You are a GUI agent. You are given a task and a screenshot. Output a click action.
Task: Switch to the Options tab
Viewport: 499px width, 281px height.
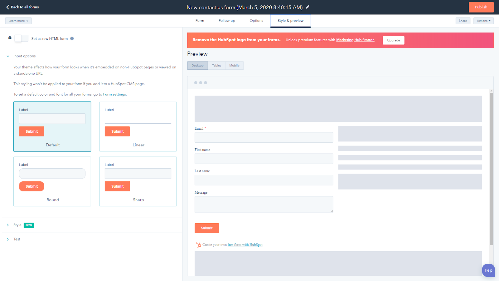[x=256, y=21]
